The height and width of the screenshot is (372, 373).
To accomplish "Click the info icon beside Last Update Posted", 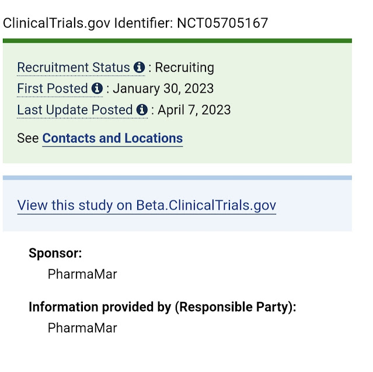I will [142, 110].
